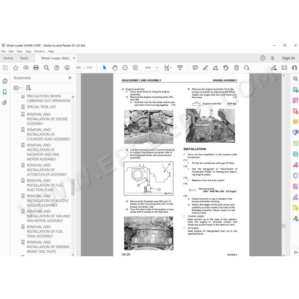The width and height of the screenshot is (299, 299).
Task: Open the Sign menu
Action: (28, 51)
